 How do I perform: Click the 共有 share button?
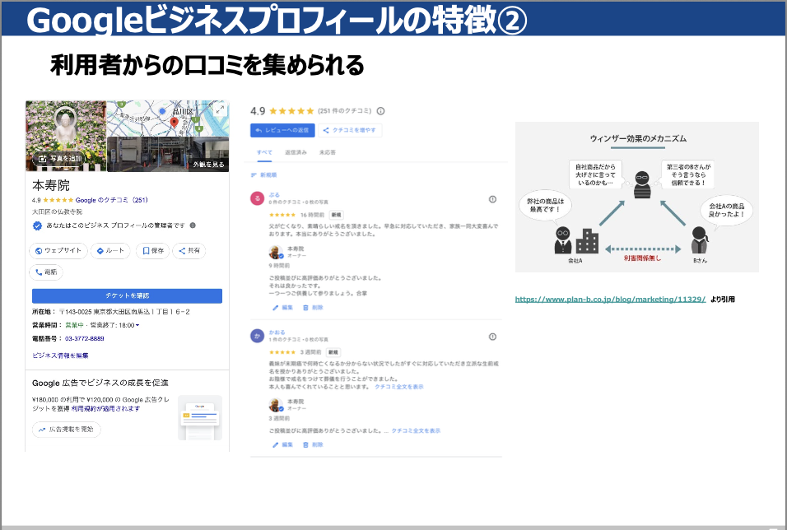(189, 250)
